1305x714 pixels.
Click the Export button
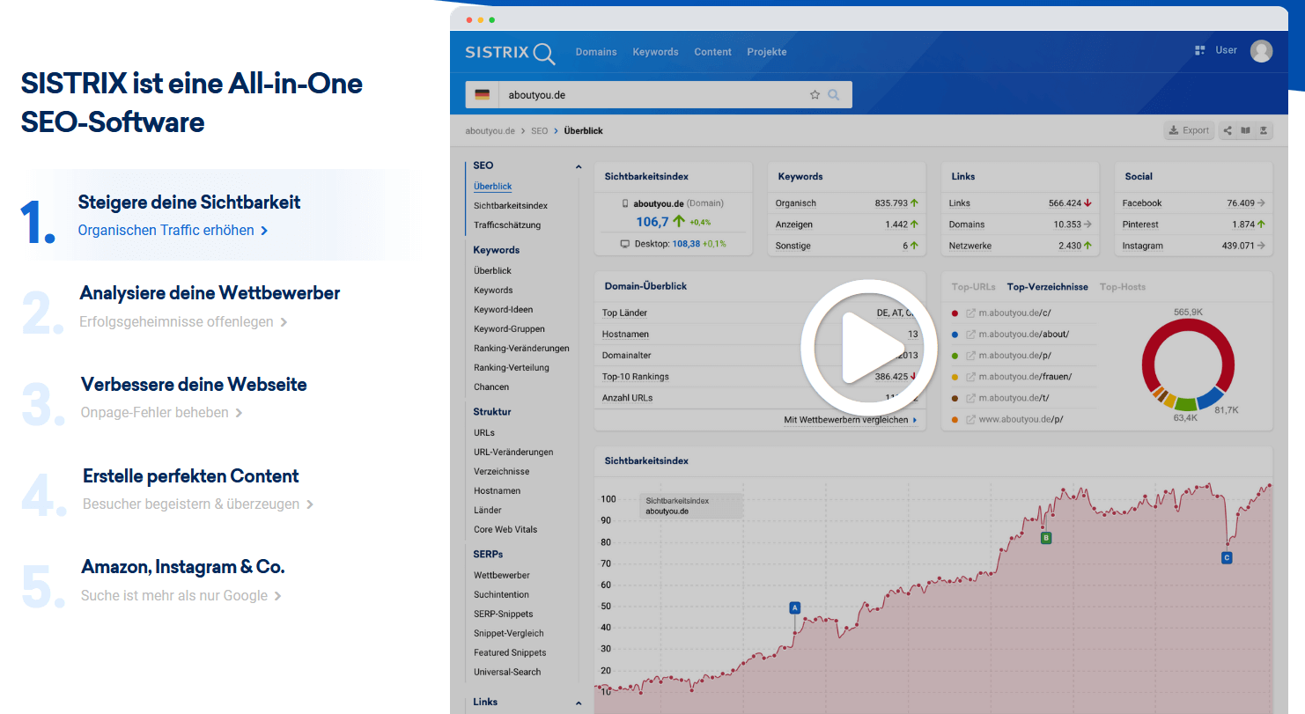(x=1189, y=130)
